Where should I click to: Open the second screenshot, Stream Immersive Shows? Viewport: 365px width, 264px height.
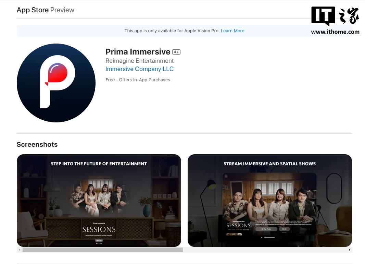coord(269,201)
